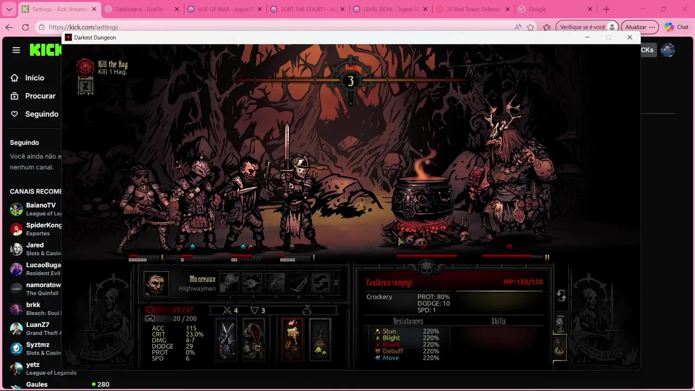This screenshot has height=391, width=695.
Task: Switch to AGE OF WAR browser tab
Action: tap(224, 9)
